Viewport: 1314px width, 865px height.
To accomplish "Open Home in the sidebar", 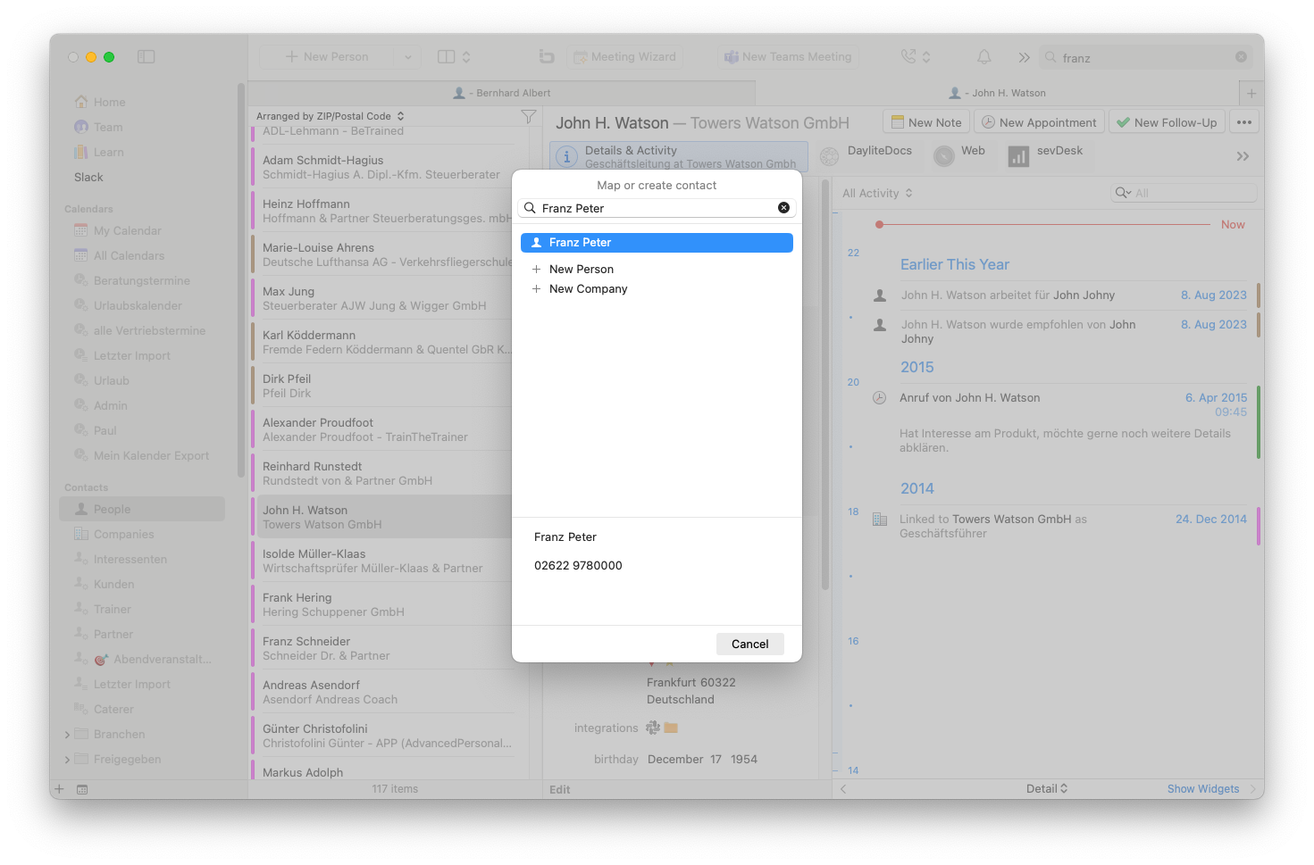I will (x=100, y=103).
